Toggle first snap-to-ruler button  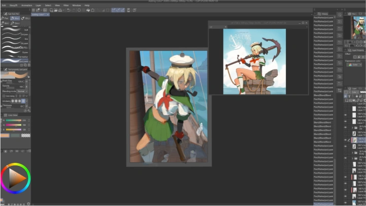coord(114,10)
